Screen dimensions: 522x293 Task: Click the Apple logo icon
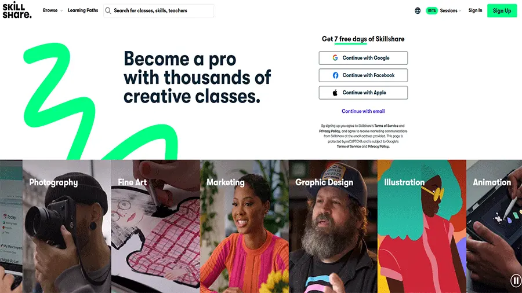point(335,93)
